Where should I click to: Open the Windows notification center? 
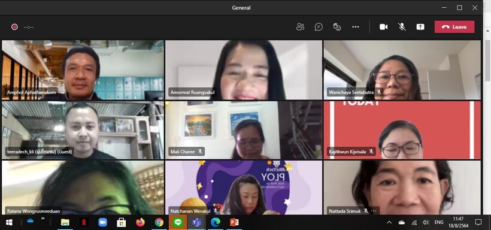click(478, 222)
